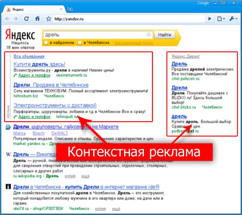242x215 pixels.
Task: Open the page menu dropdown
Action: (221, 19)
